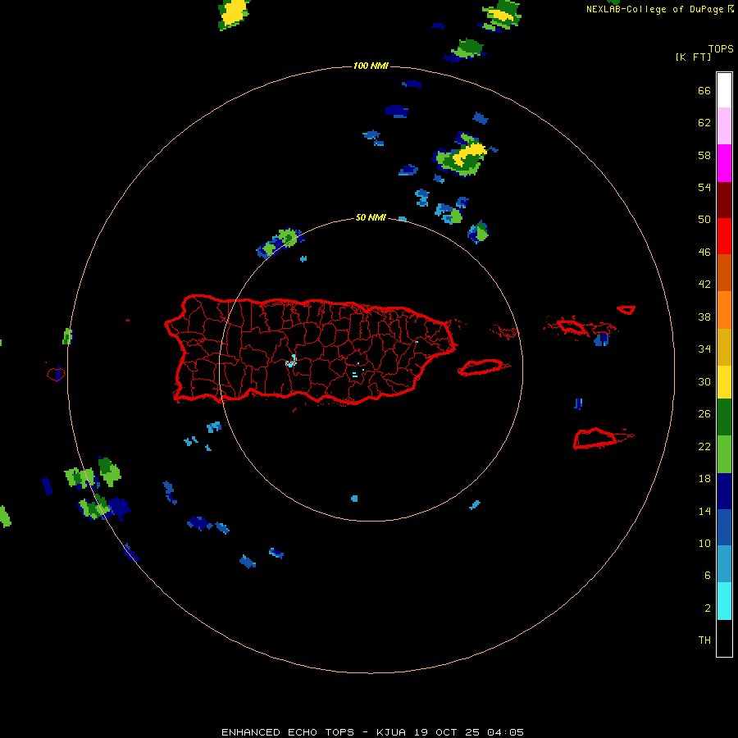Click the 30 legend value
The height and width of the screenshot is (738, 738).
tap(704, 381)
